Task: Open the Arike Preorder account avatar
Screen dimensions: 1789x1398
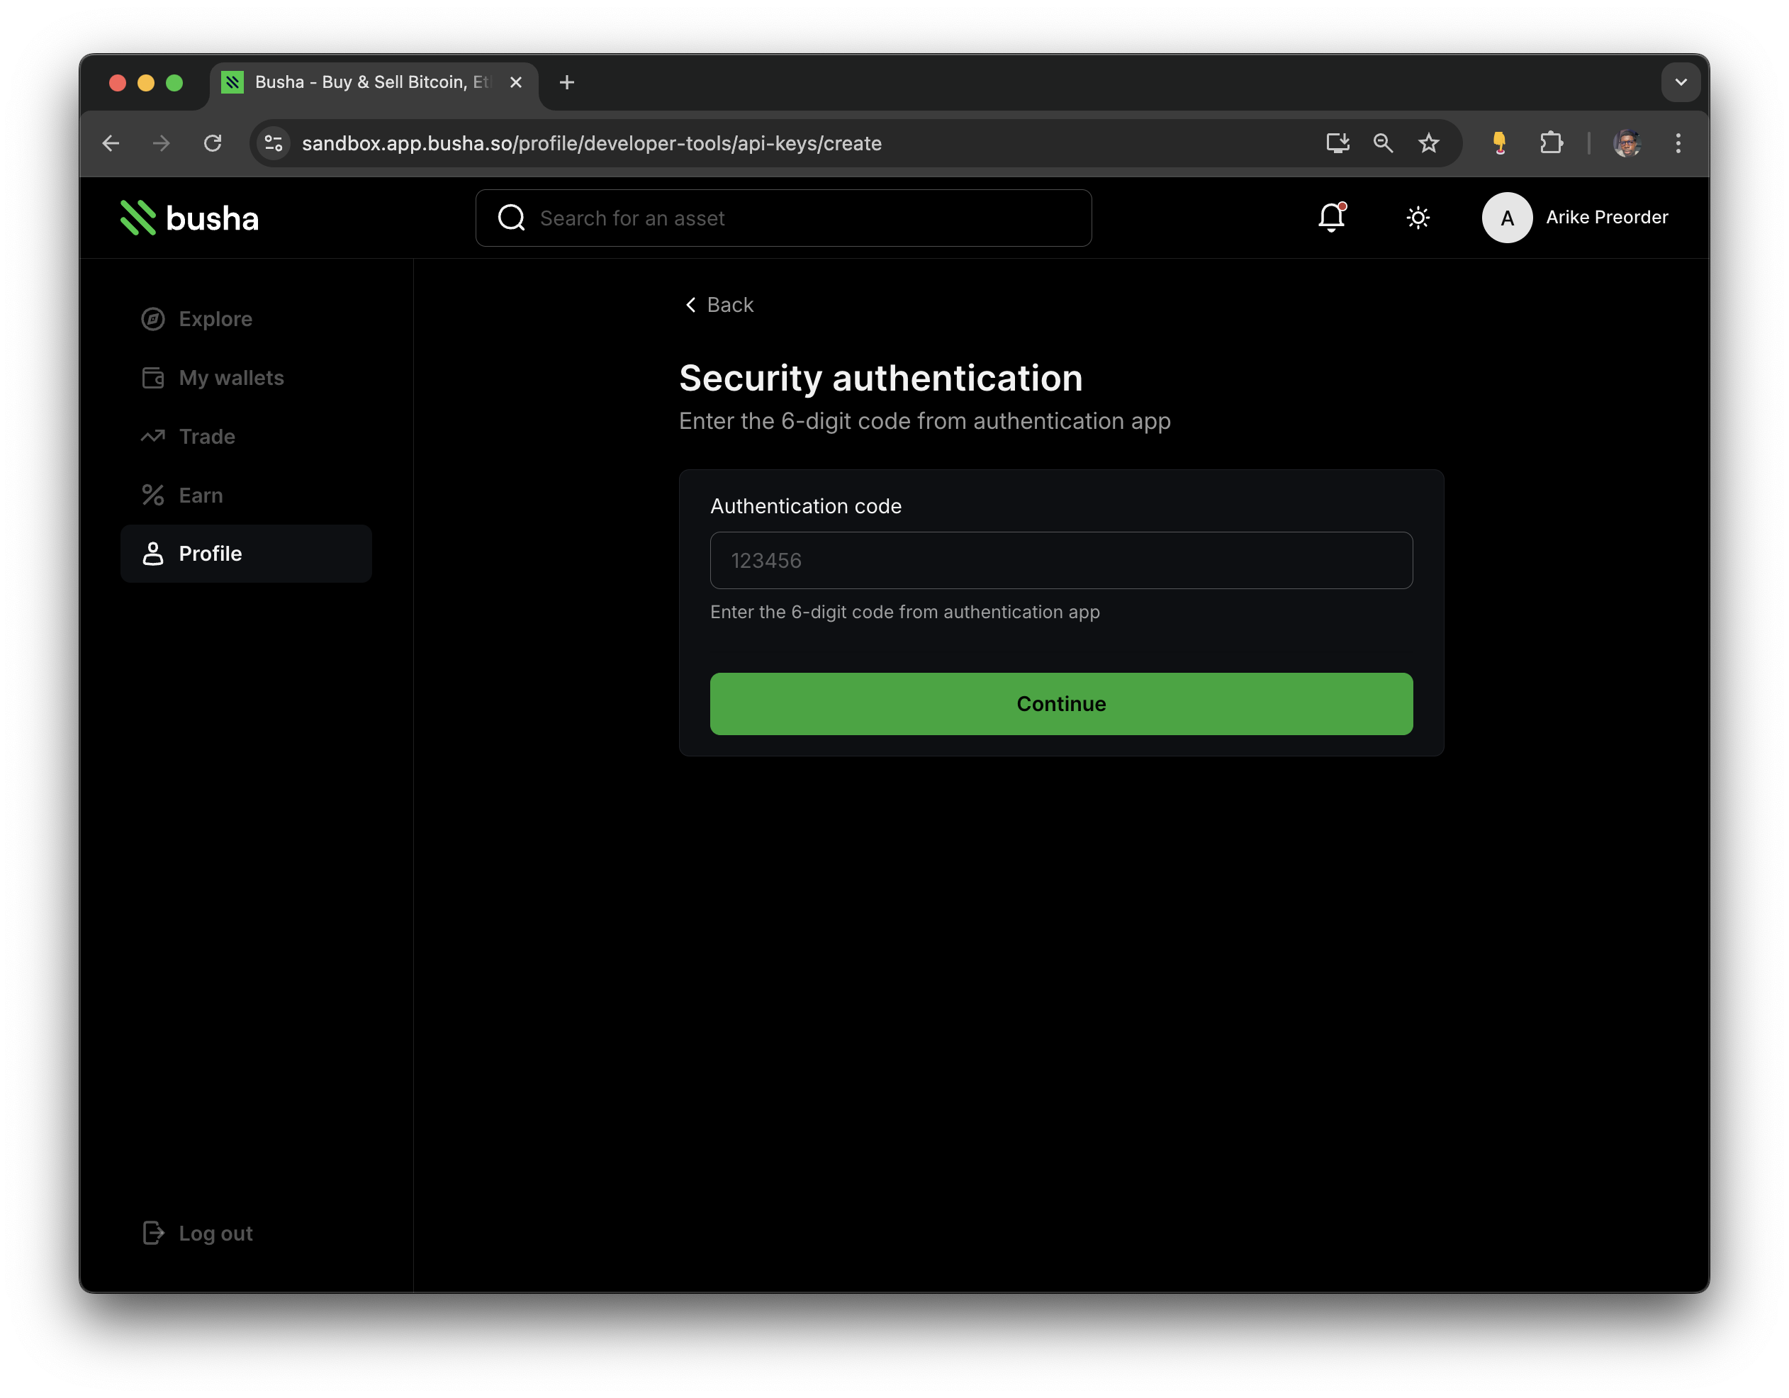Action: pos(1506,217)
